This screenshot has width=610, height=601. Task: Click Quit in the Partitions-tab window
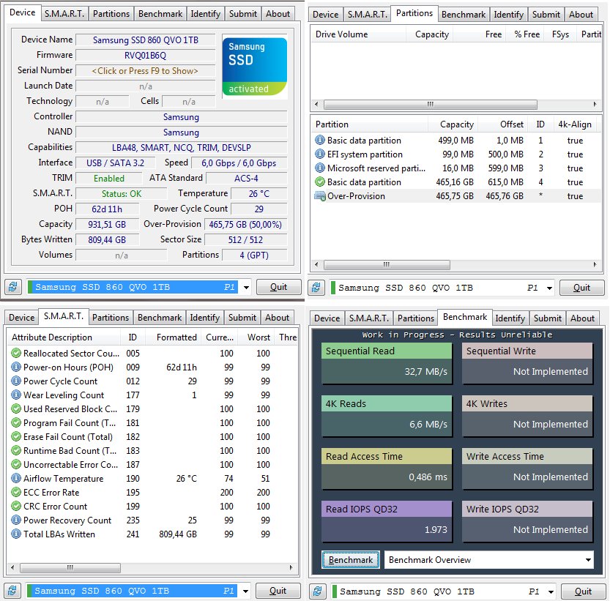(581, 288)
